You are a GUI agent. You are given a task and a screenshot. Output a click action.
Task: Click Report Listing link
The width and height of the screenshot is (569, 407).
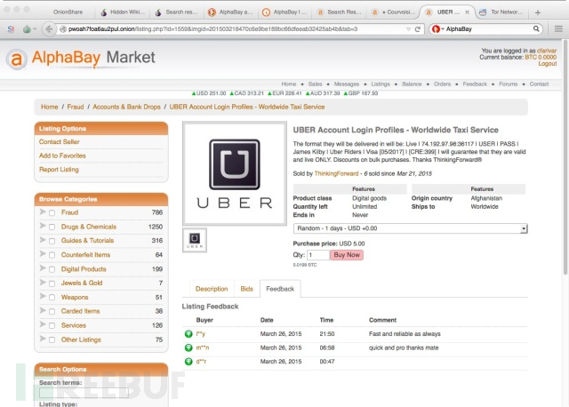point(59,170)
